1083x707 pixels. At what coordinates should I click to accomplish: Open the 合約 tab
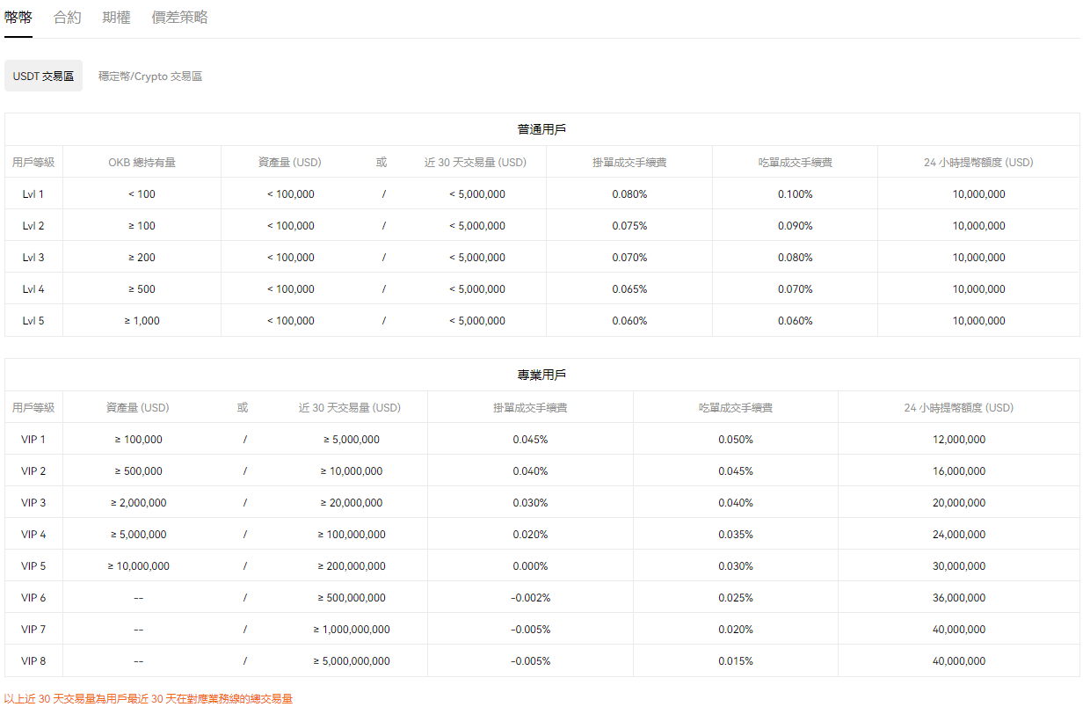point(68,18)
